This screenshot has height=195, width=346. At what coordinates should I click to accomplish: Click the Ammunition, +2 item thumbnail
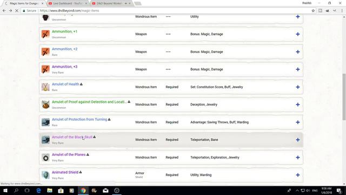point(45,52)
